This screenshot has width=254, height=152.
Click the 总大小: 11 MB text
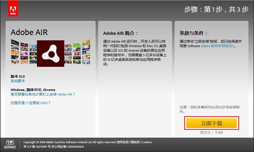211,133
